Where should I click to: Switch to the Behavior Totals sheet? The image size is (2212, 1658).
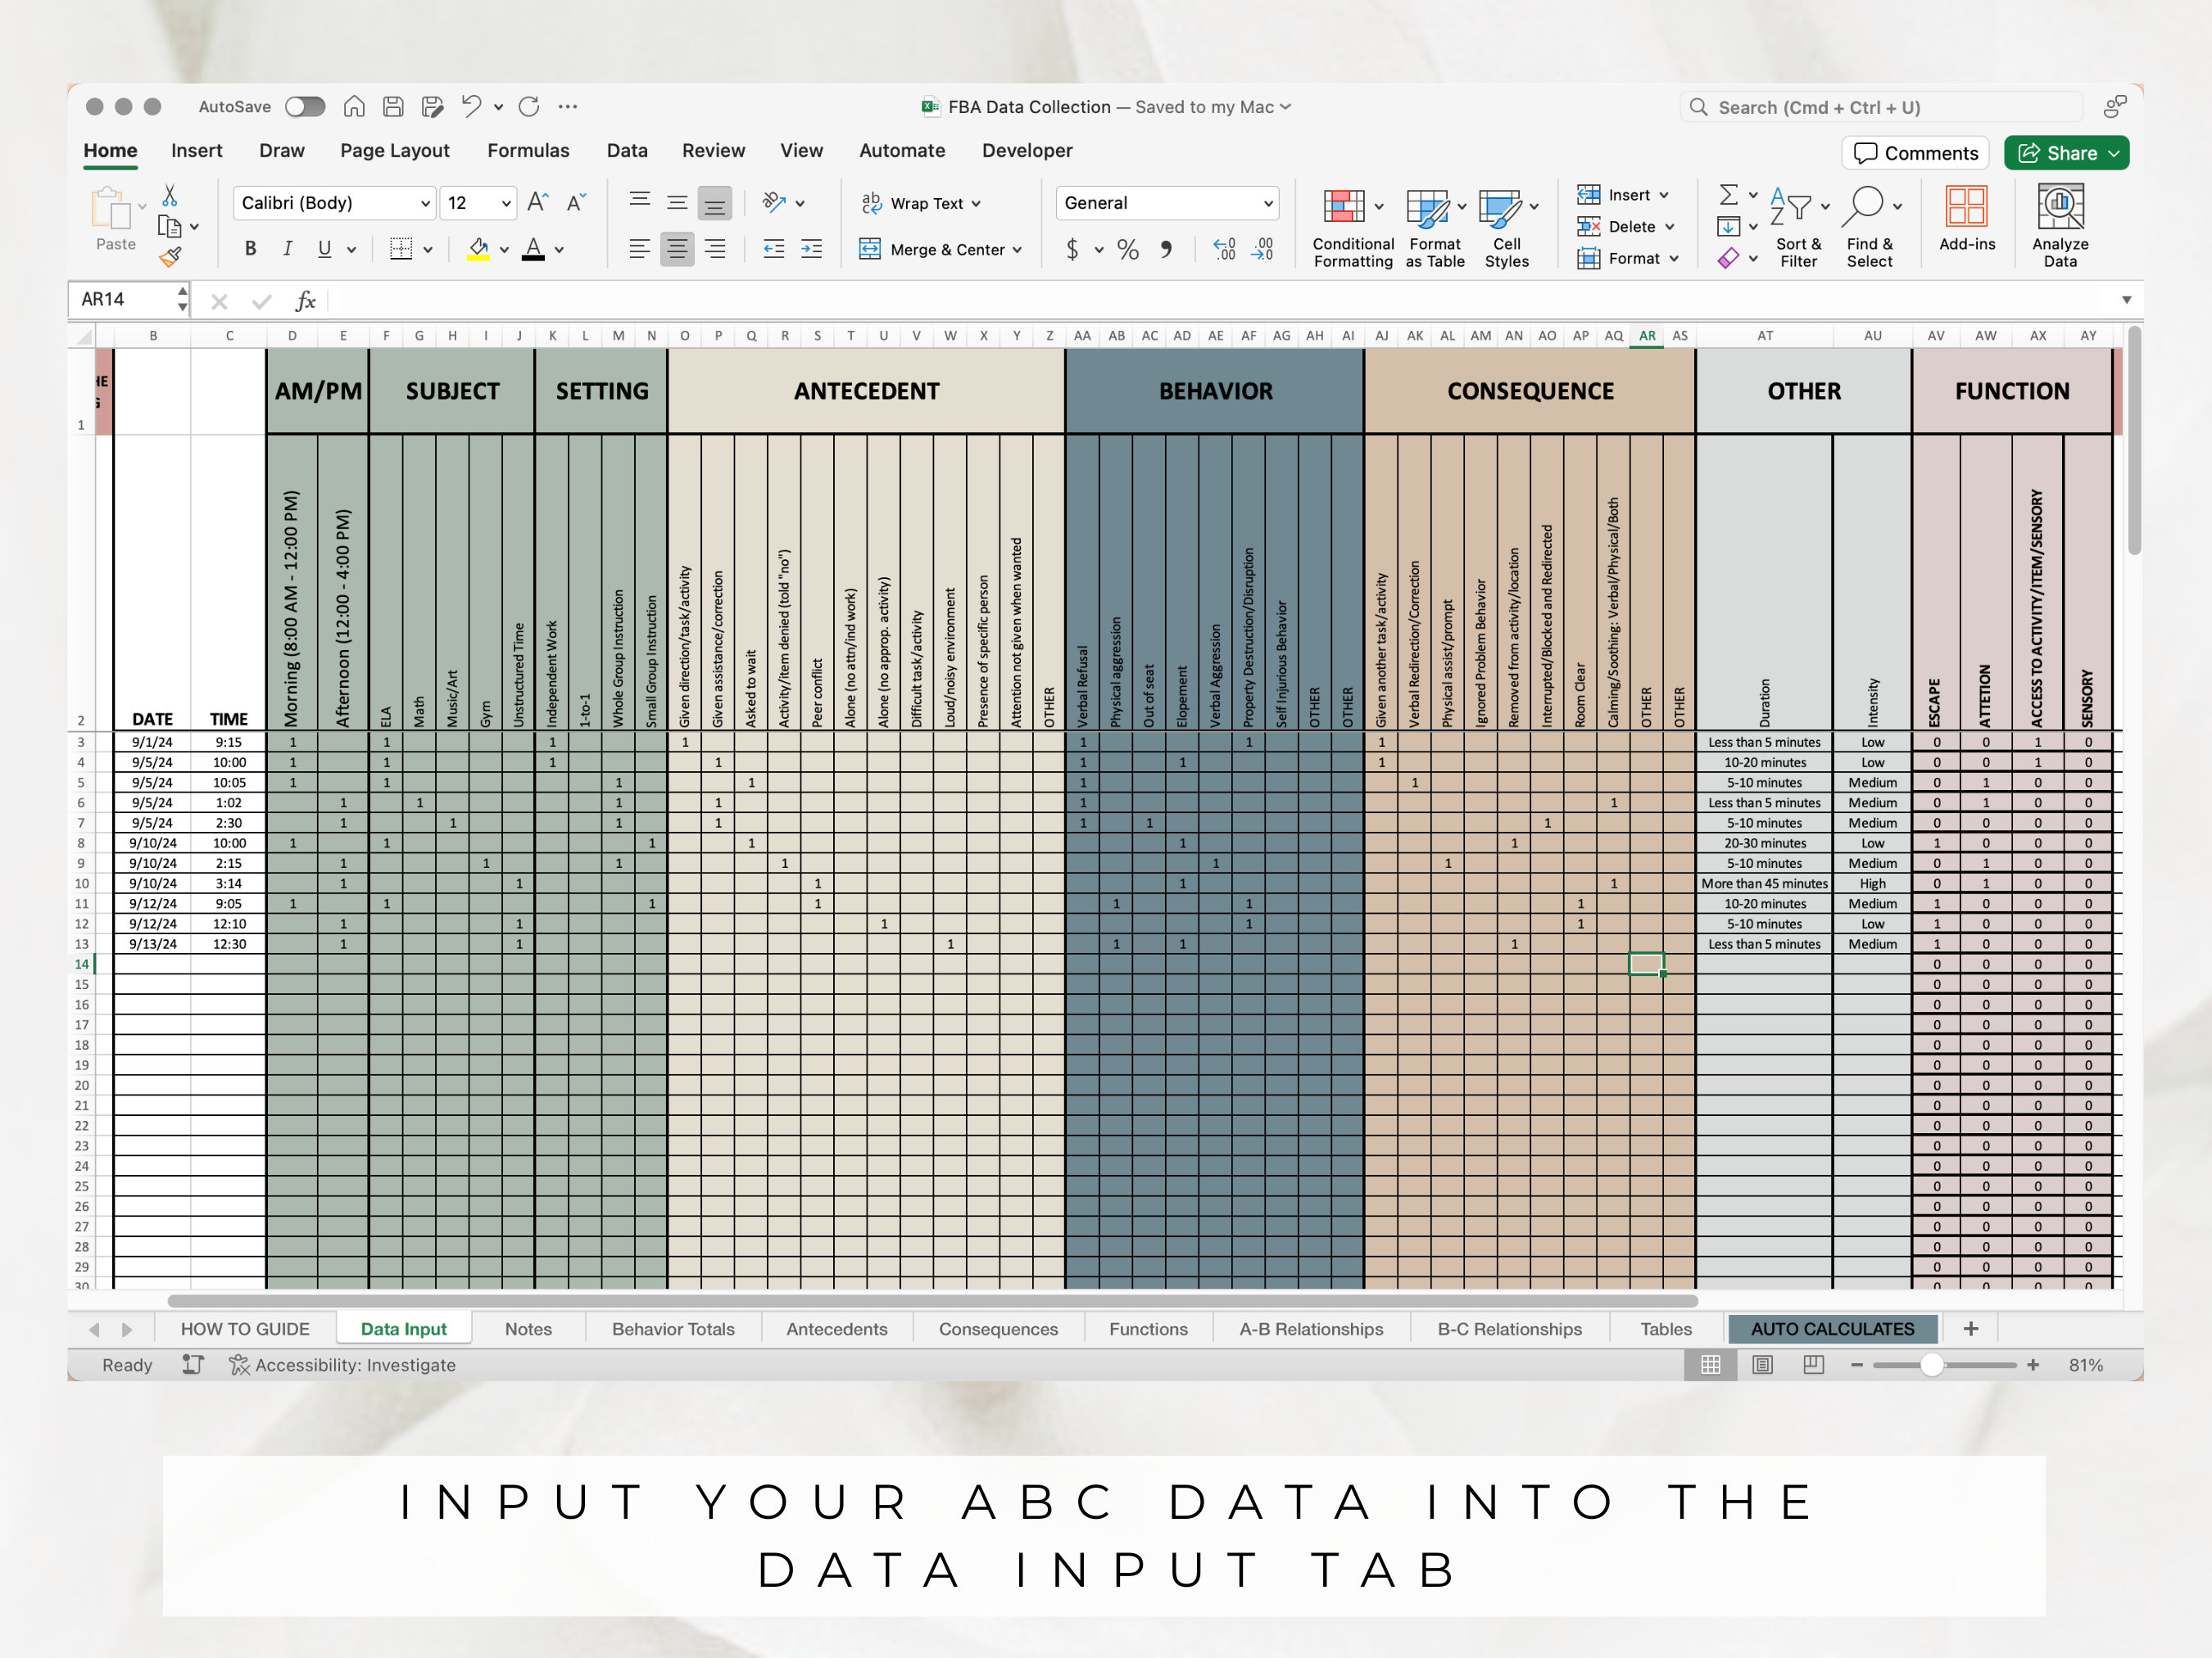[x=673, y=1328]
